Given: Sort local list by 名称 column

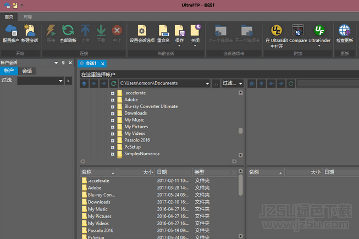Looking at the screenshot, I should 98,172.
